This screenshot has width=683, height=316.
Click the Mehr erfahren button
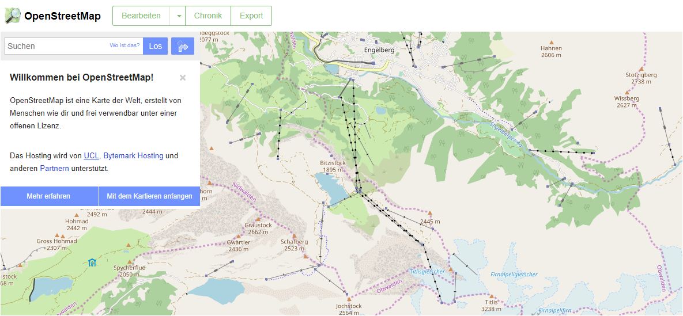pyautogui.click(x=48, y=196)
